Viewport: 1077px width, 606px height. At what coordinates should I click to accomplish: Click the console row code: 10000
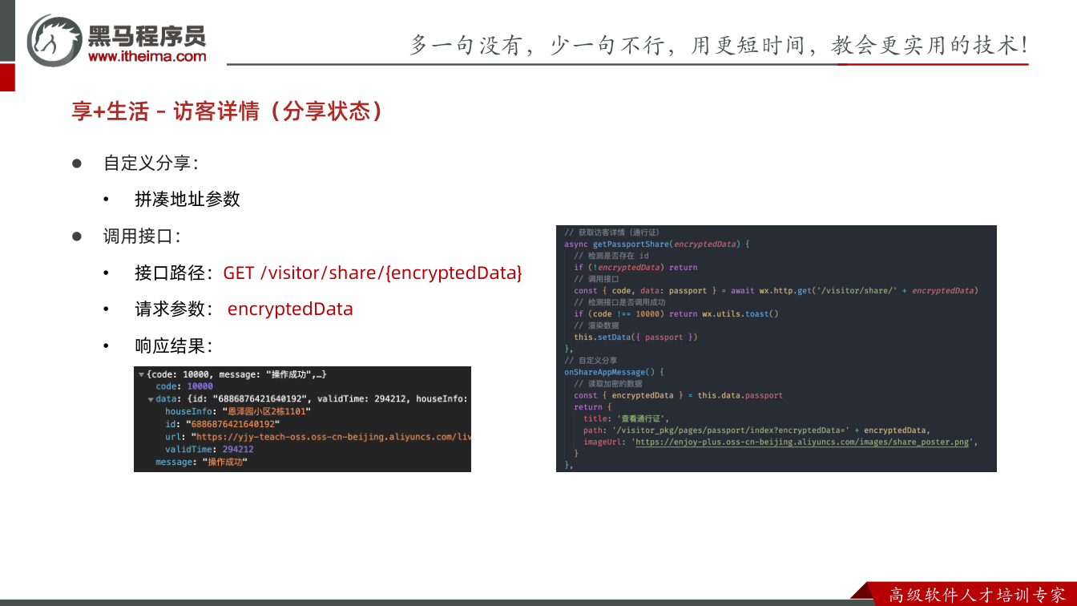[184, 386]
